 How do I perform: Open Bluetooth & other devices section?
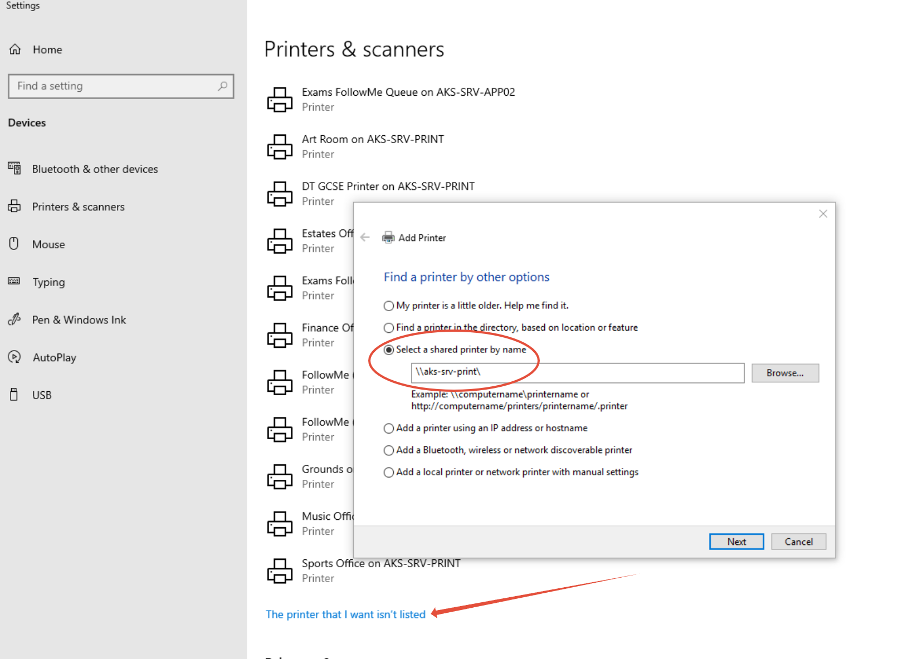(x=95, y=169)
